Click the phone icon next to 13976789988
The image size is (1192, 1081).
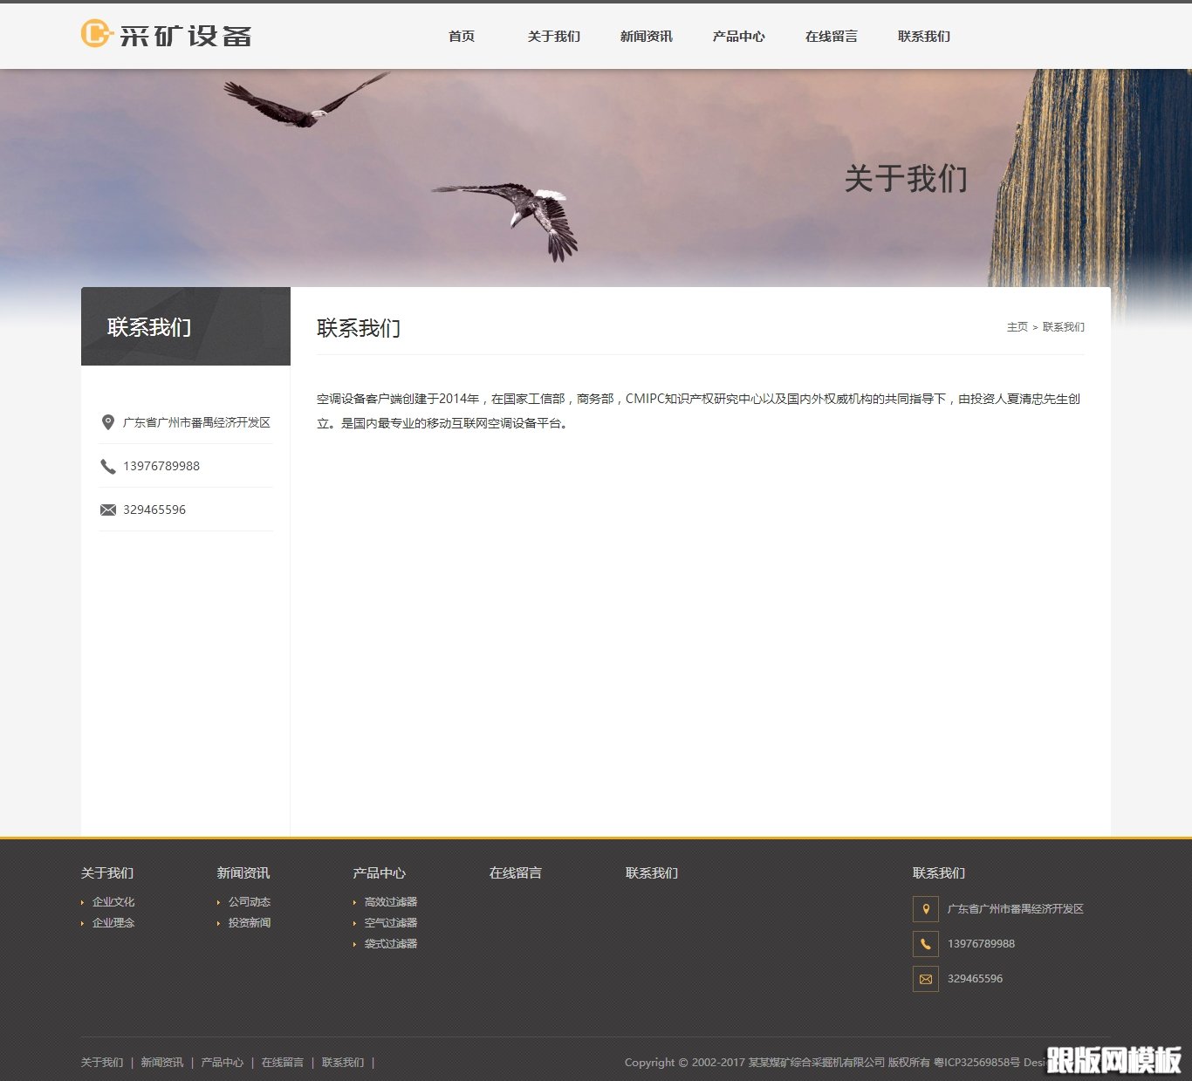tap(107, 466)
